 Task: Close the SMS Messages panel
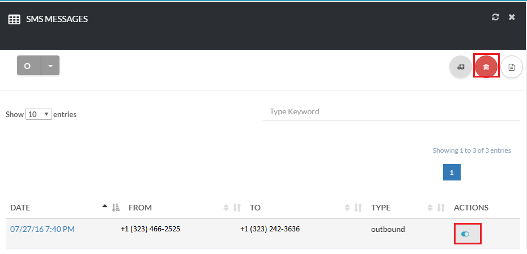(512, 18)
